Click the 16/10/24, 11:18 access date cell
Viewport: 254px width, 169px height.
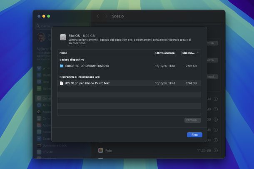[x=165, y=66]
